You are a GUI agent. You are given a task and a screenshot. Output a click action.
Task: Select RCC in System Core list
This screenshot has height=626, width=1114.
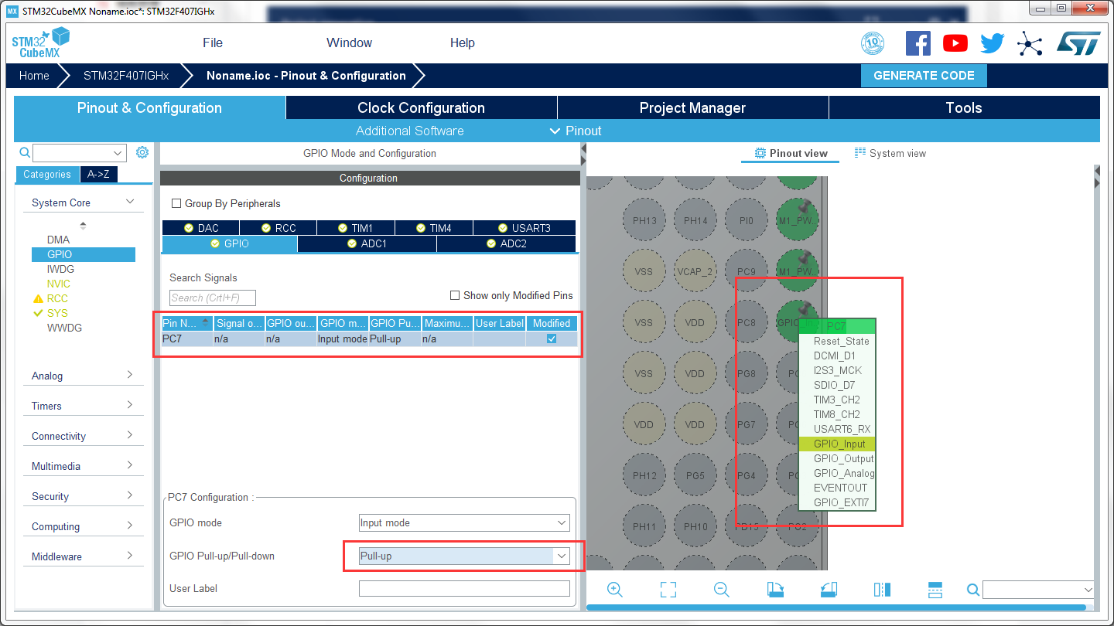pyautogui.click(x=57, y=298)
